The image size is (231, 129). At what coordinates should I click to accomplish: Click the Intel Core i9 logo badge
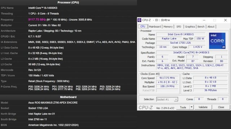[x=217, y=41]
